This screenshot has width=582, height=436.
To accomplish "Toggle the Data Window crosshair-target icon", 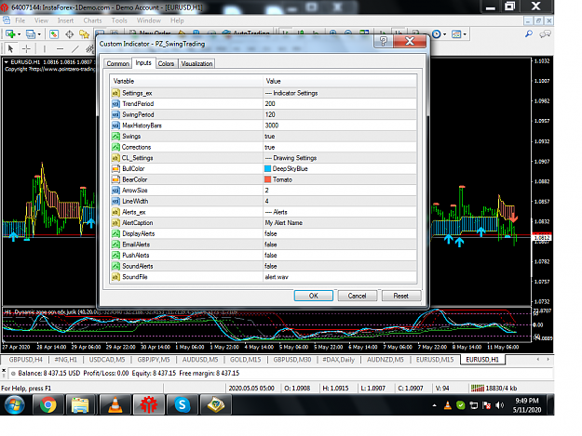I will point(70,34).
